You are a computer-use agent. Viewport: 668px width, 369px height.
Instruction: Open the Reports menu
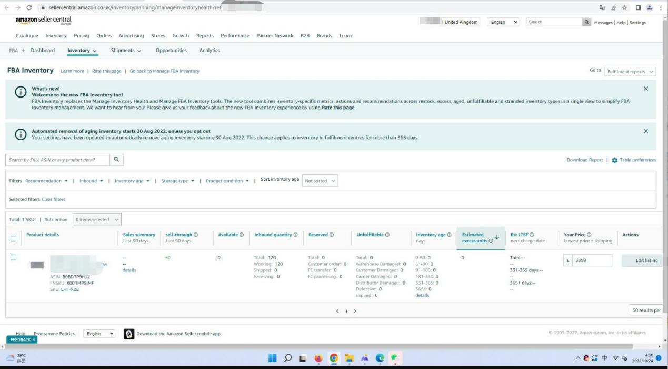pyautogui.click(x=205, y=36)
